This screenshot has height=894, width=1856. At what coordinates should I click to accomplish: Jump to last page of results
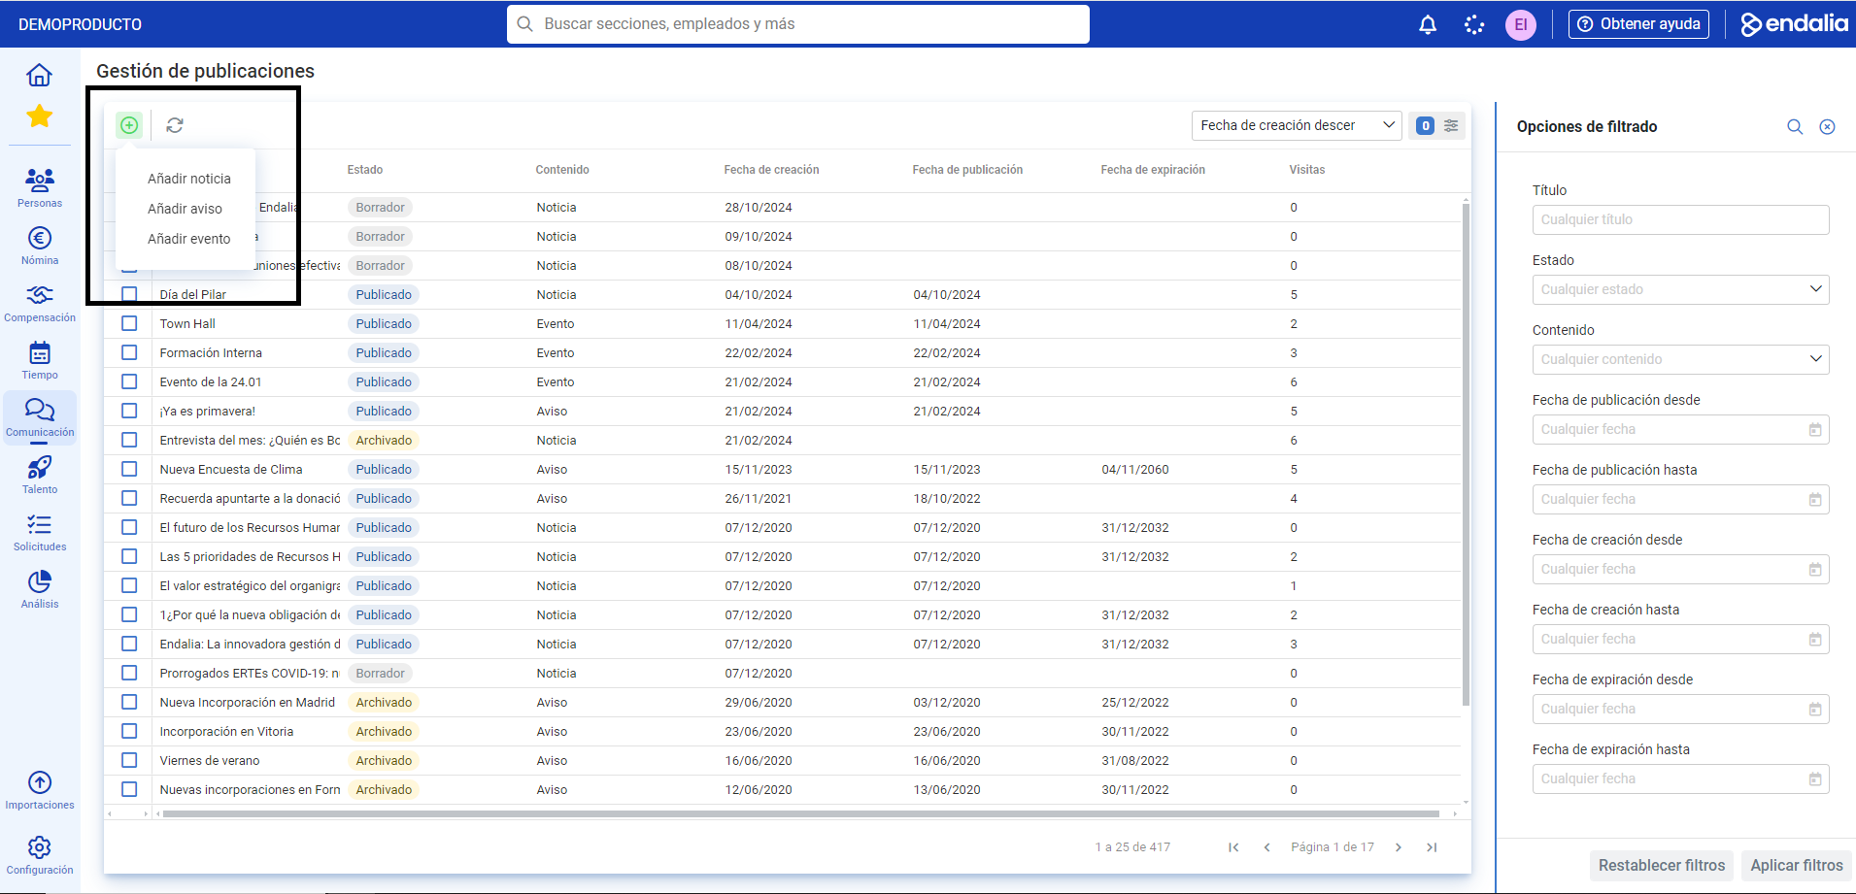click(x=1432, y=847)
